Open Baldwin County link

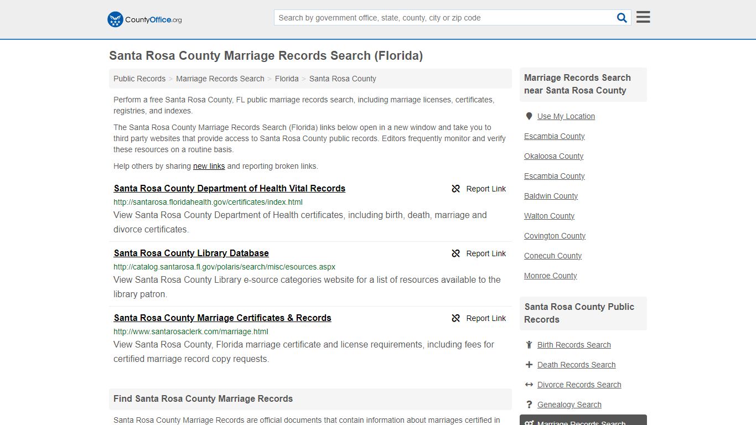(551, 196)
